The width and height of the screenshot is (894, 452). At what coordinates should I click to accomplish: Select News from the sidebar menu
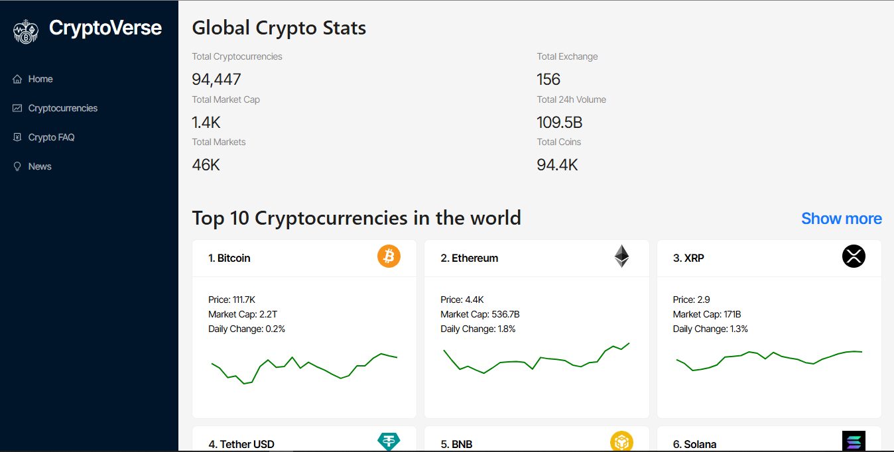point(40,166)
